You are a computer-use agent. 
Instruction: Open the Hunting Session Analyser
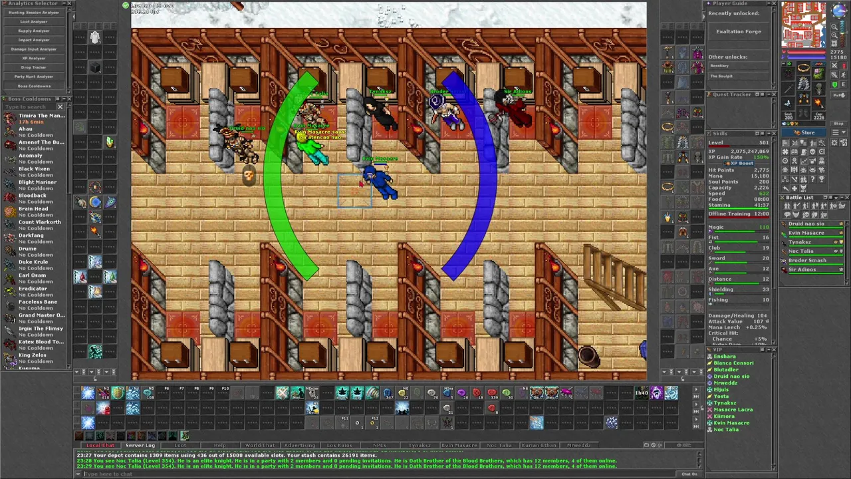pyautogui.click(x=34, y=13)
